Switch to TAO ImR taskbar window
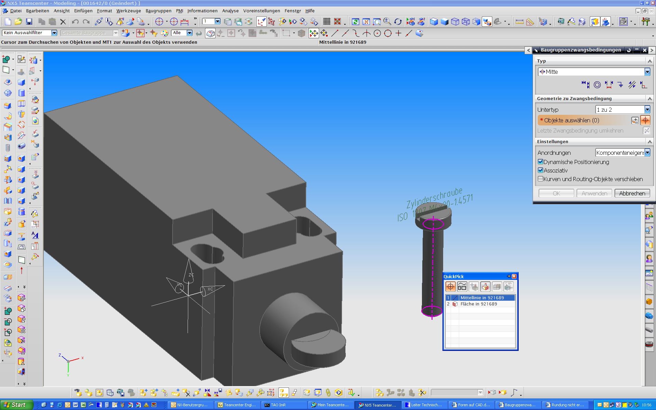The width and height of the screenshot is (656, 410). (284, 405)
